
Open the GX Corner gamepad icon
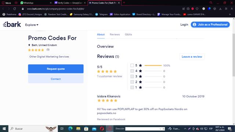[x=16, y=3]
